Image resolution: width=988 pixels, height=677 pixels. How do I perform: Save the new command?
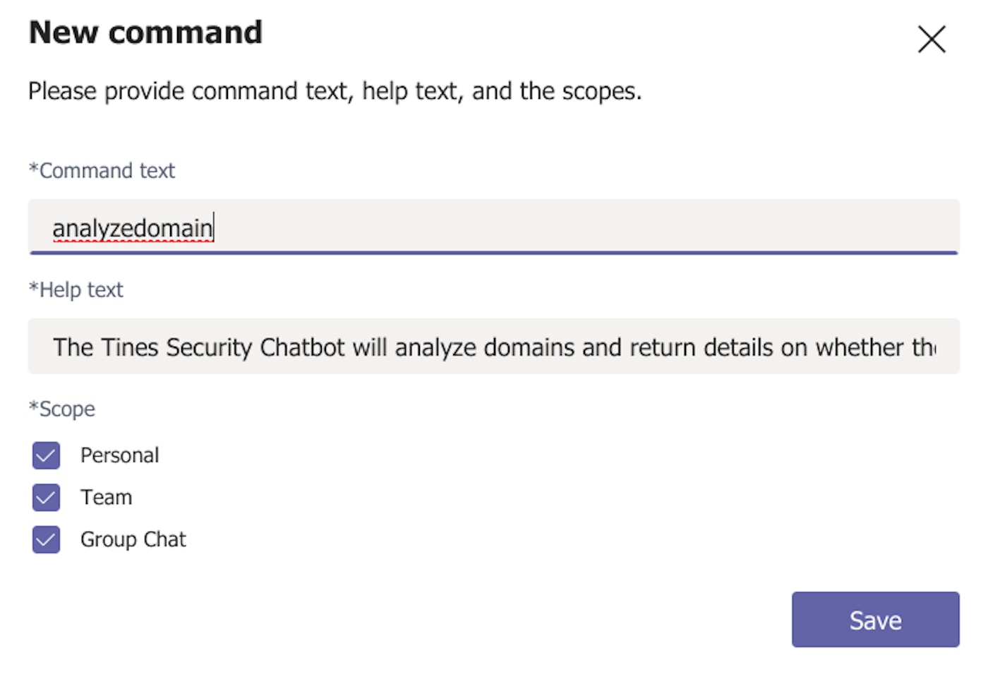click(x=875, y=620)
